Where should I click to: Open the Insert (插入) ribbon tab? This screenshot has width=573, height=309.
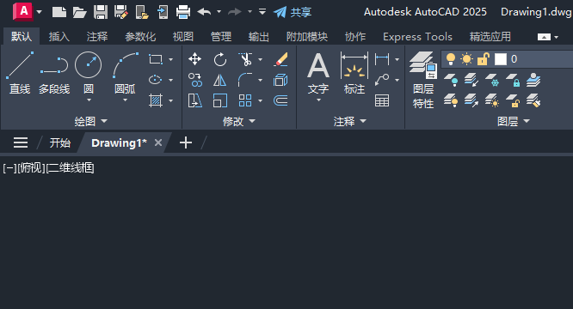click(59, 37)
